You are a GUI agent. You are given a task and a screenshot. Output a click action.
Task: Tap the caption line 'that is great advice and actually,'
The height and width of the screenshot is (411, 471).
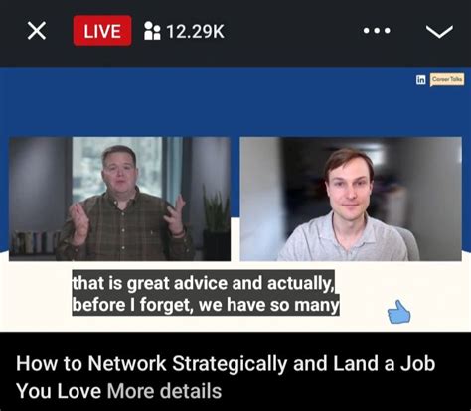(204, 282)
